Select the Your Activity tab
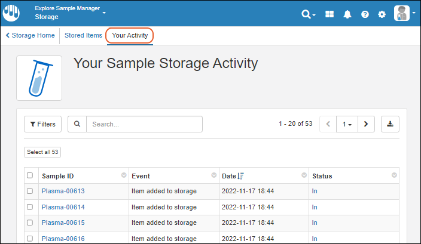Image resolution: width=421 pixels, height=244 pixels. click(130, 35)
